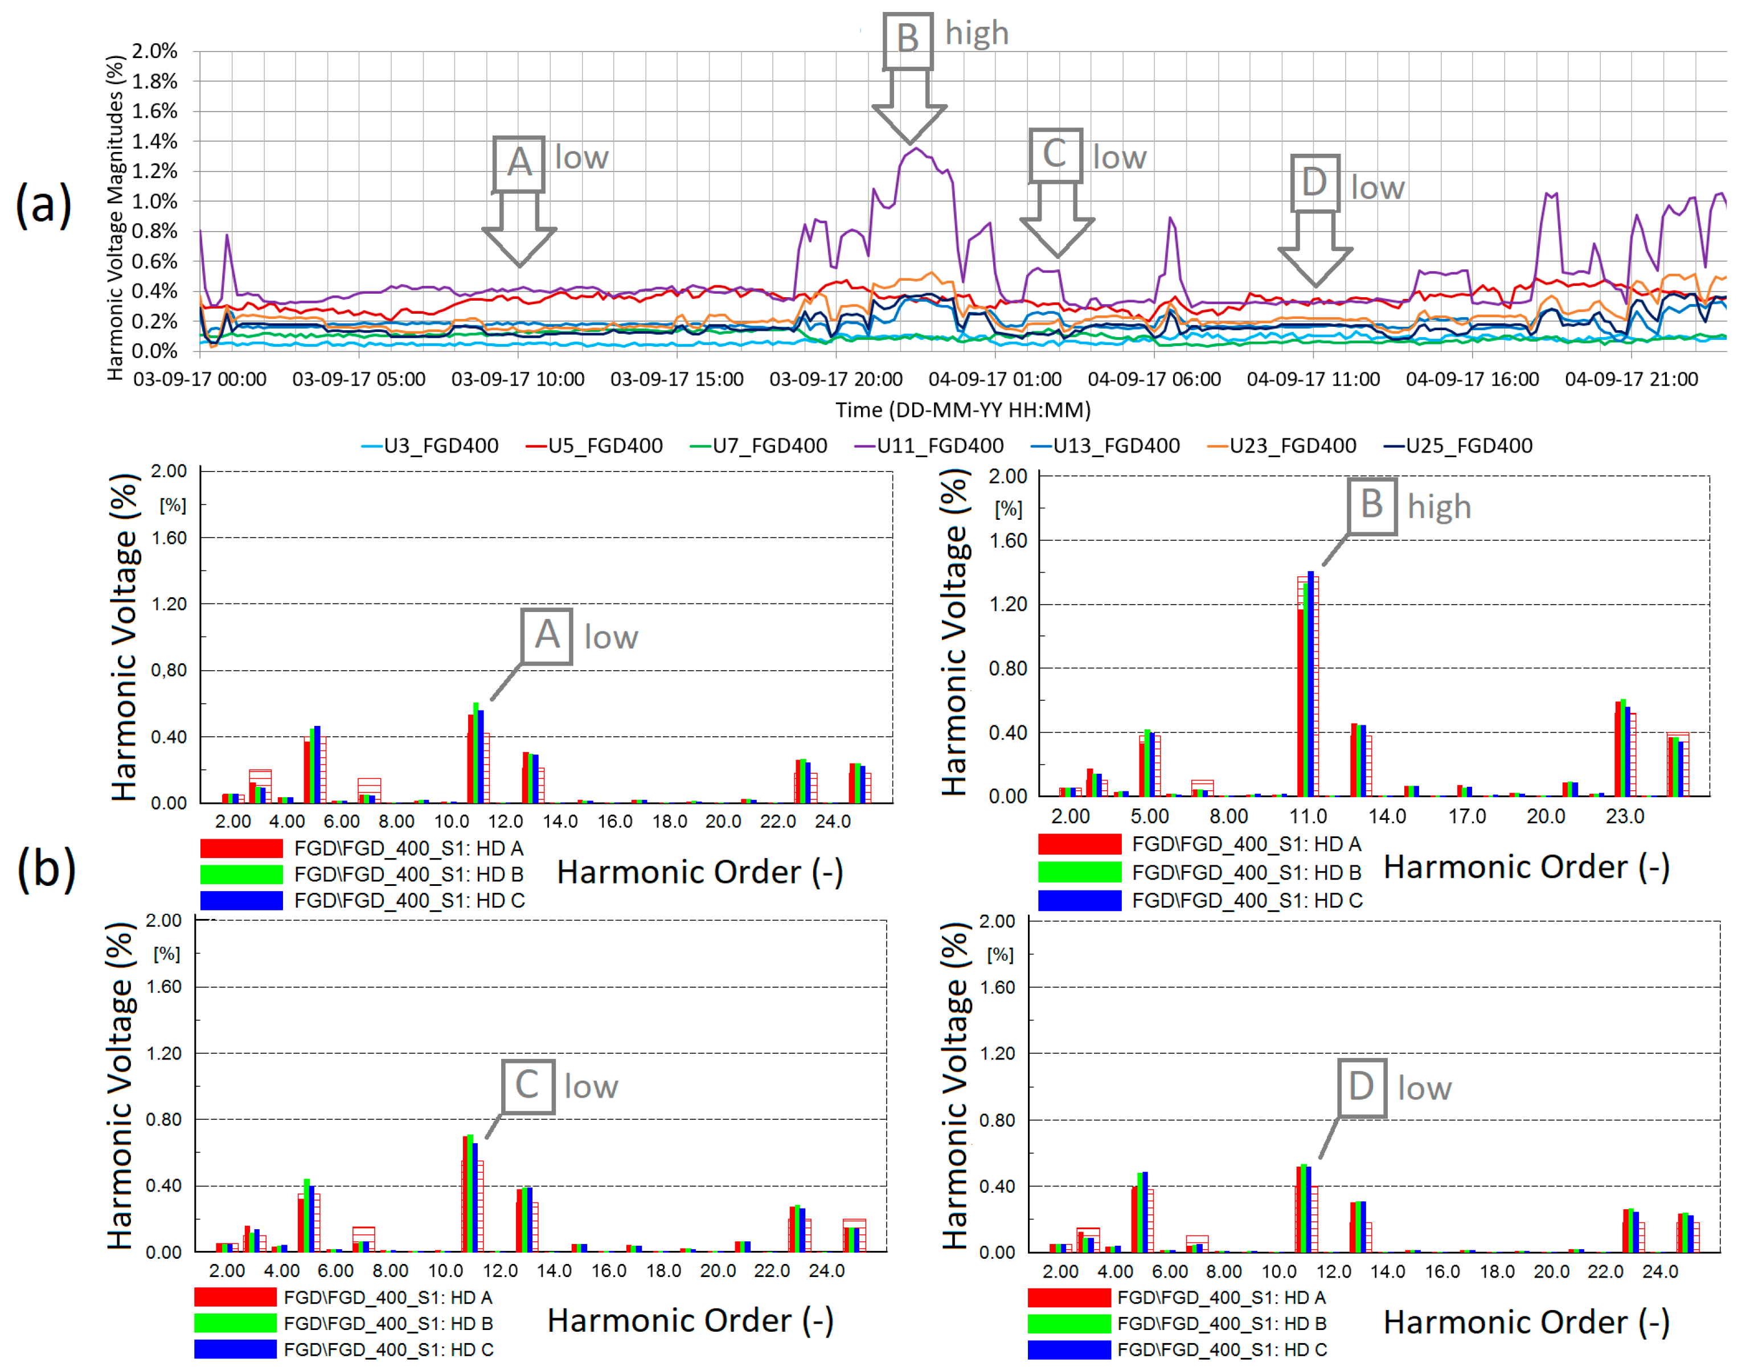Click the boxed A marker on the time chart
Viewport: 1746px width, 1371px height.
tap(519, 164)
